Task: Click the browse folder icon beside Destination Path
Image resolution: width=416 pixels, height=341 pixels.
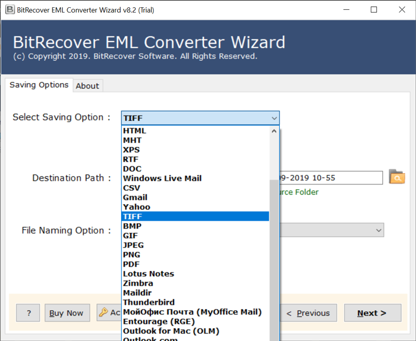Action: pyautogui.click(x=397, y=177)
